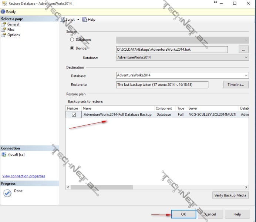Click the Restore Database window title icon
This screenshot has height=222, width=256.
4,3
